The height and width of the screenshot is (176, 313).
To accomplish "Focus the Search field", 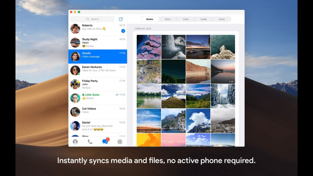I will click(92, 19).
